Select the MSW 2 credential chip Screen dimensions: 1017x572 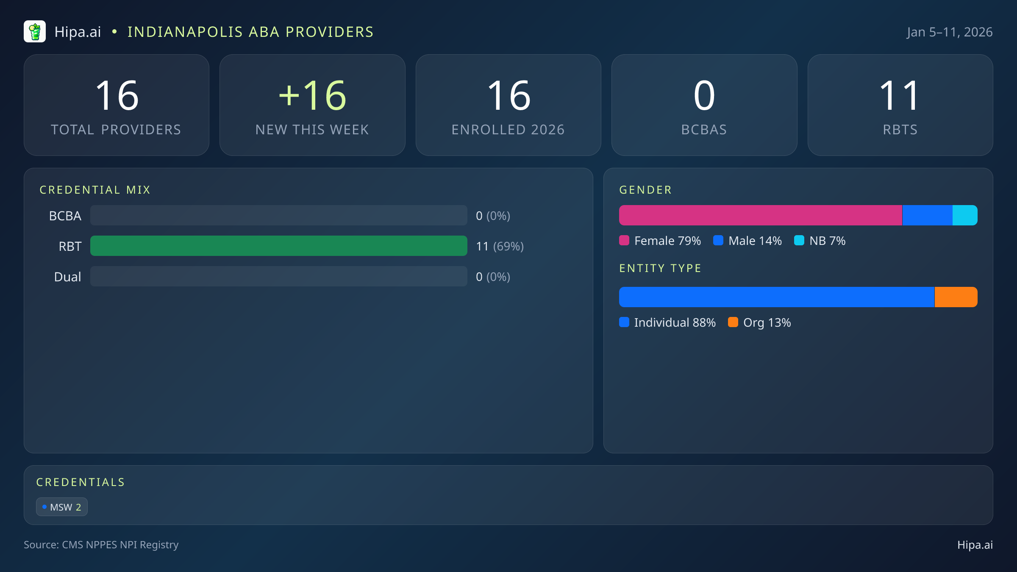62,507
